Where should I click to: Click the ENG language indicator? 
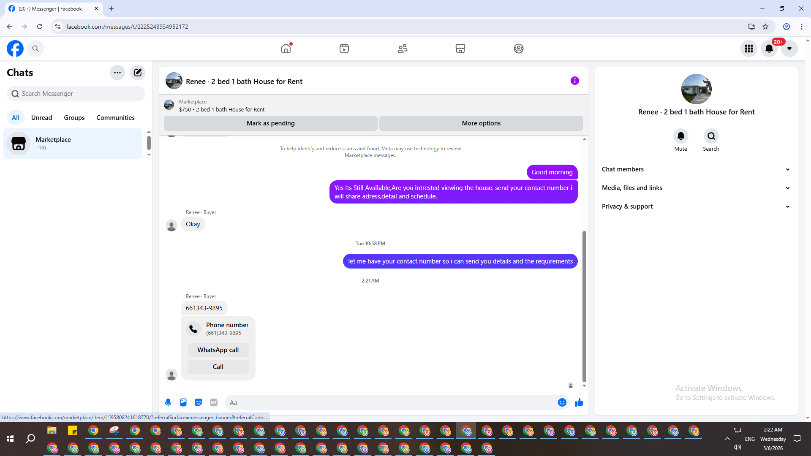[x=750, y=439]
